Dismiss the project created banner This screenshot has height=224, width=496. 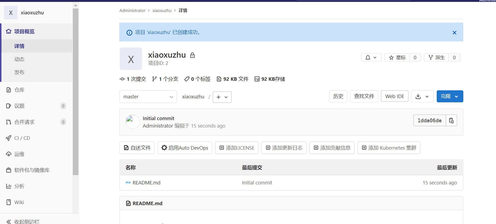[455, 32]
